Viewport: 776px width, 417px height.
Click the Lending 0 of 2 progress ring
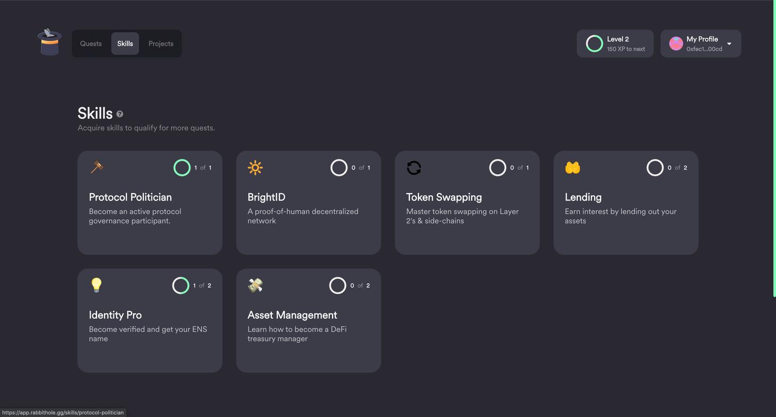tap(655, 168)
